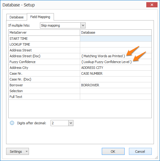Switch to the Database tab
Viewport: 160px width, 161px height.
coord(16,17)
